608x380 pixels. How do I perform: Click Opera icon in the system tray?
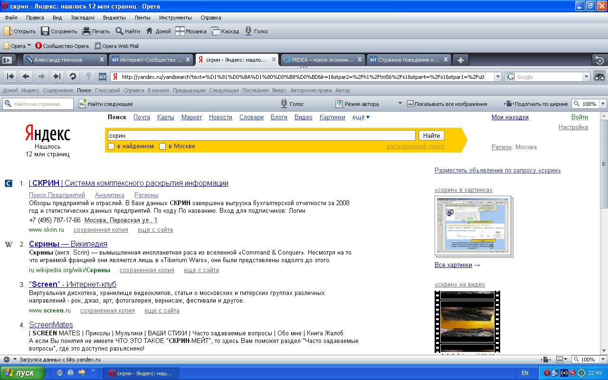click(x=547, y=373)
